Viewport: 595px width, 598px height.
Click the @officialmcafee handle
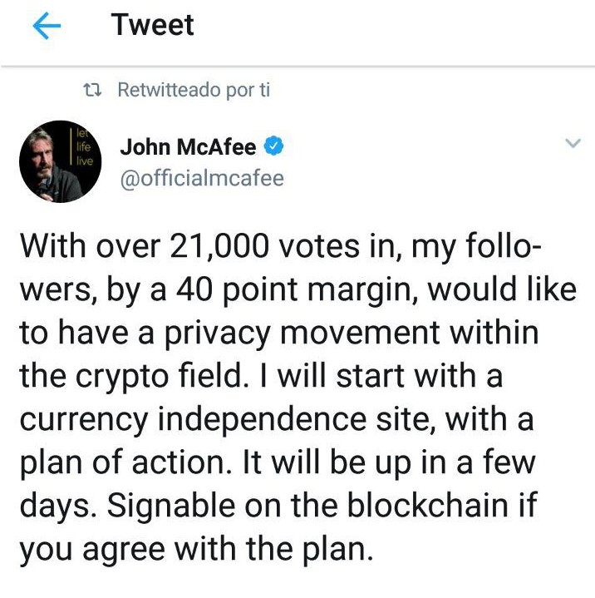(x=202, y=179)
